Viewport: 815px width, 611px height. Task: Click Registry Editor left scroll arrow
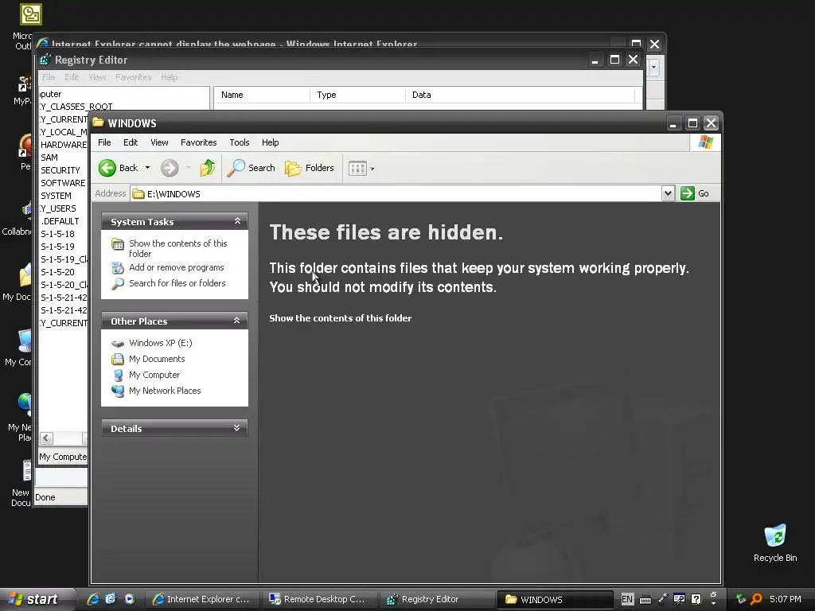(46, 438)
